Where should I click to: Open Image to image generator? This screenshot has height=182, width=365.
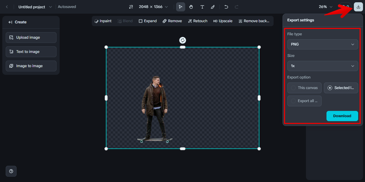[x=31, y=66]
